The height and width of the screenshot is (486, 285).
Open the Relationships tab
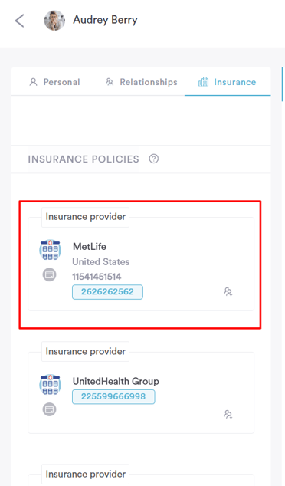tap(141, 82)
